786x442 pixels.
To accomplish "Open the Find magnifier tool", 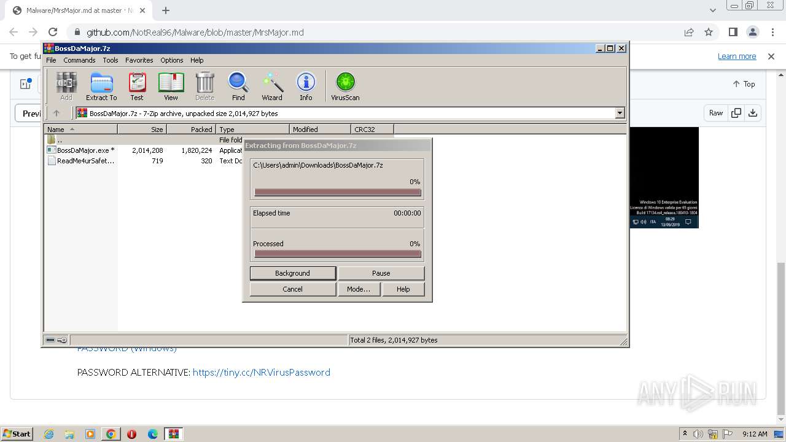I will (238, 86).
